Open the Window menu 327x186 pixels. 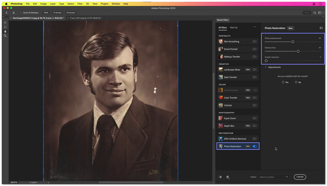(116, 4)
